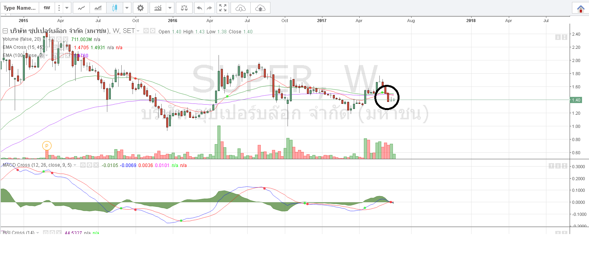Open main series format gear
The image size is (589, 272).
pyautogui.click(x=152, y=31)
